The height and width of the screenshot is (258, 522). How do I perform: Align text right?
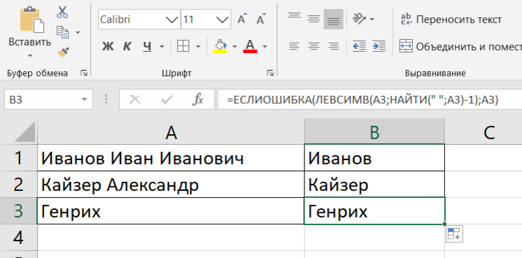[333, 46]
